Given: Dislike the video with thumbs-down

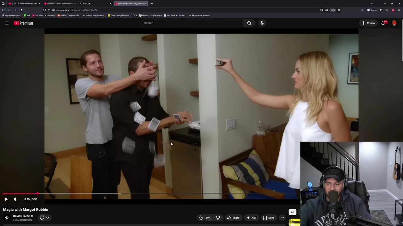Looking at the screenshot, I should [x=218, y=218].
